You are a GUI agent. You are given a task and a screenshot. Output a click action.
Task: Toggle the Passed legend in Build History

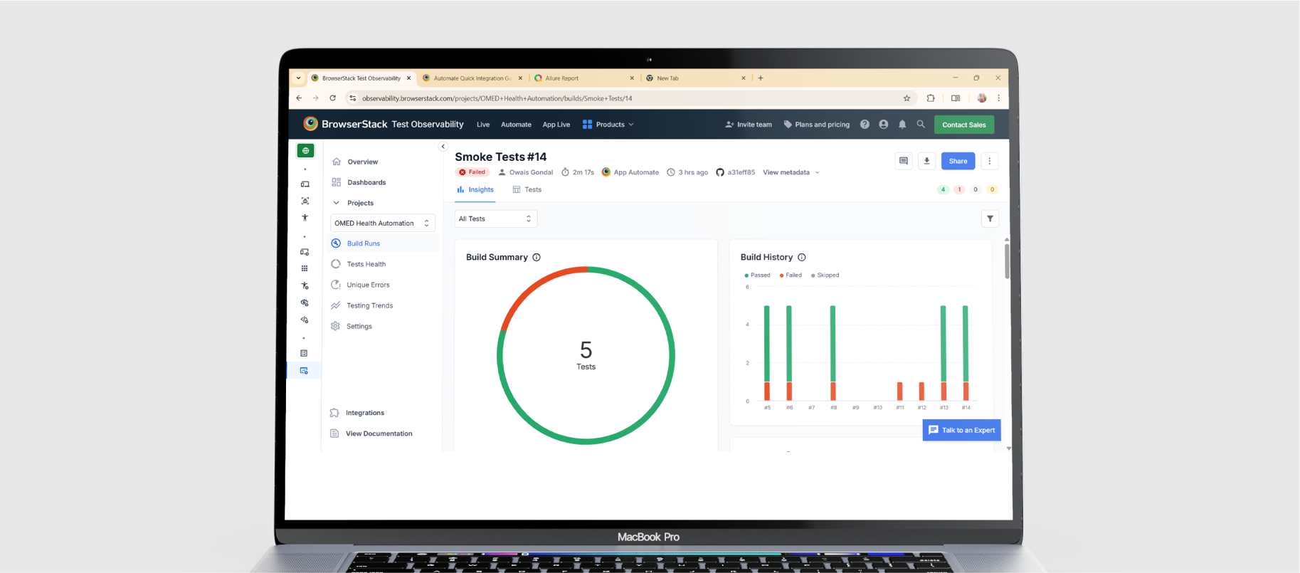[x=757, y=275]
